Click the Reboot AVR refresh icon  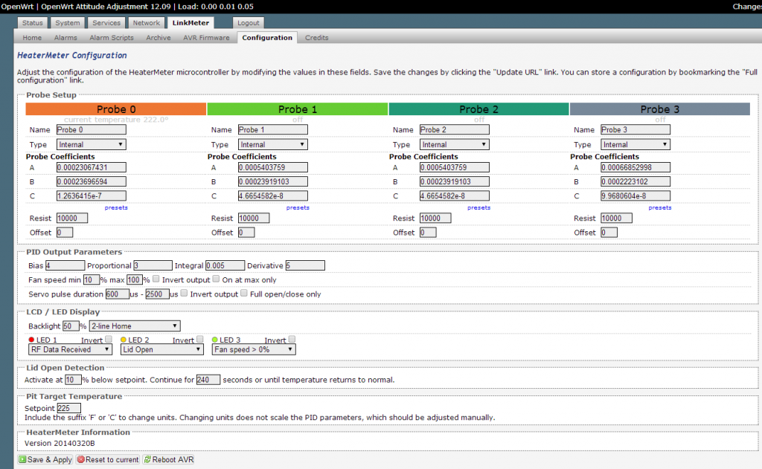(147, 459)
